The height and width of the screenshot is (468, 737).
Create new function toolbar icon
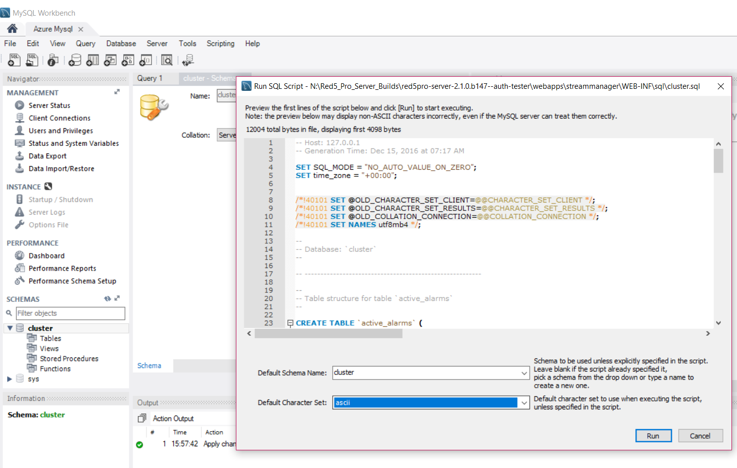pos(145,60)
